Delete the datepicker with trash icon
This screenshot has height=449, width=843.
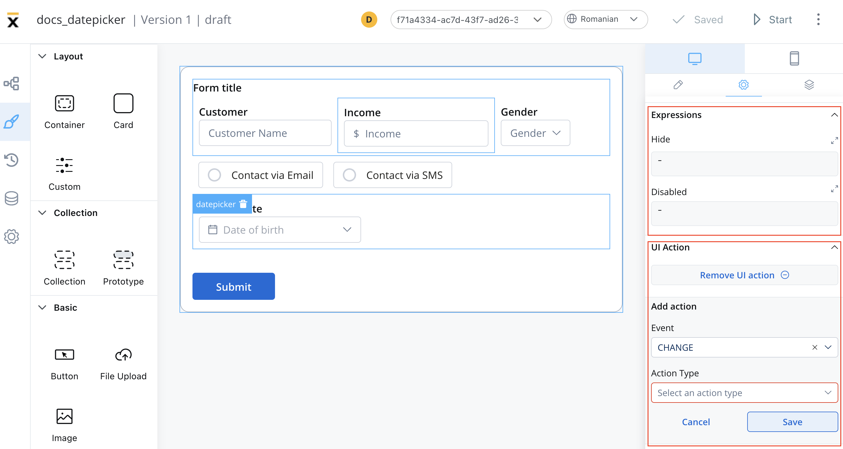pos(243,204)
